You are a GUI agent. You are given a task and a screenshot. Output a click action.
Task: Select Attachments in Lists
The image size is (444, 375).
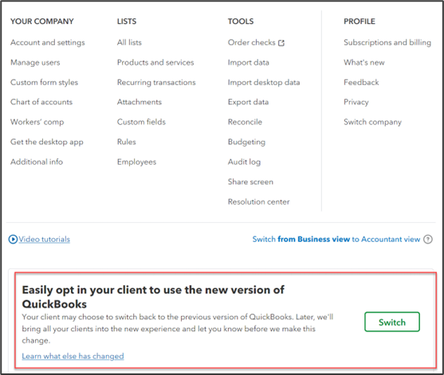point(139,102)
